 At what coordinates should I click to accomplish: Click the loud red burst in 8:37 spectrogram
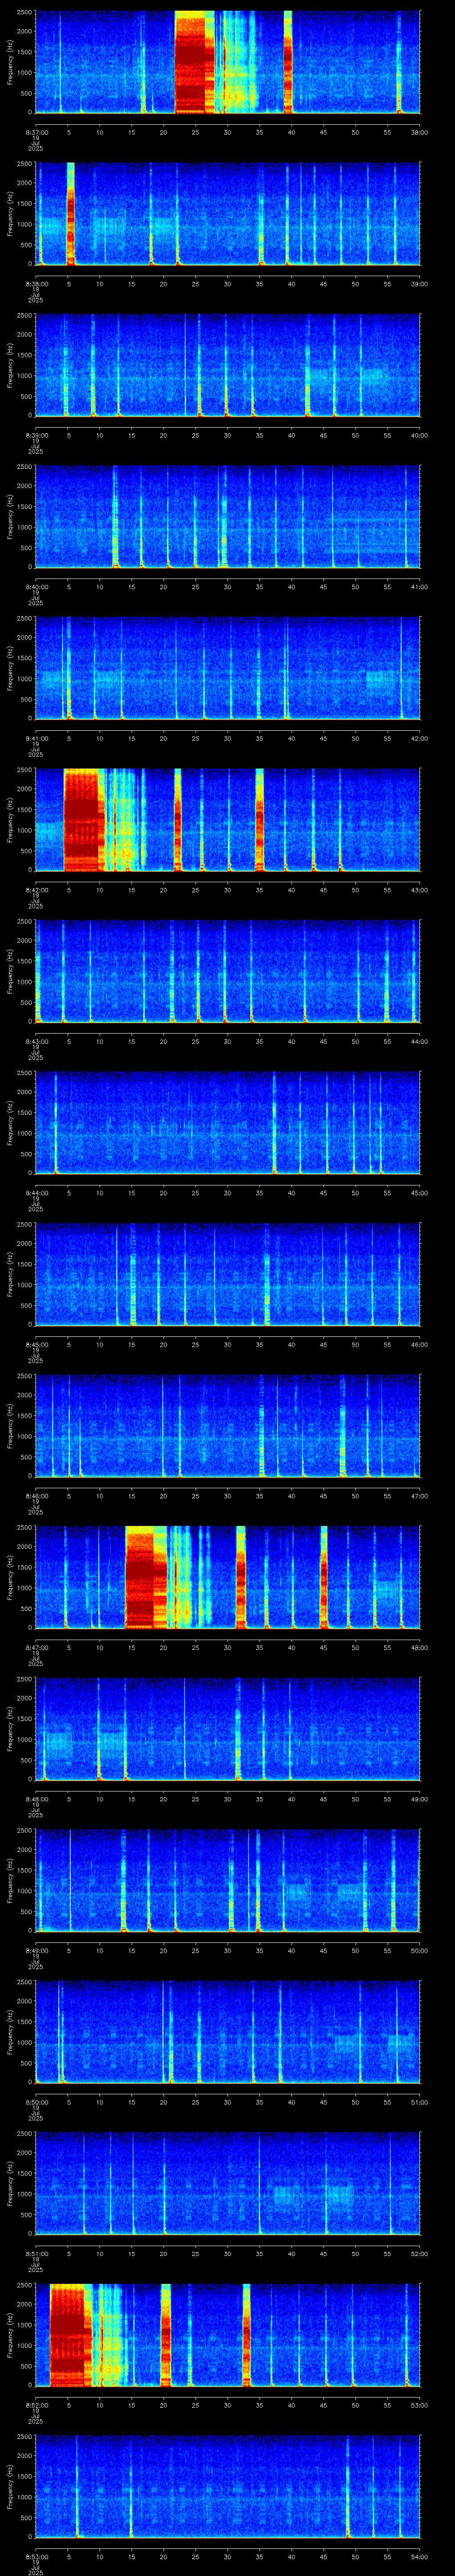[x=195, y=62]
